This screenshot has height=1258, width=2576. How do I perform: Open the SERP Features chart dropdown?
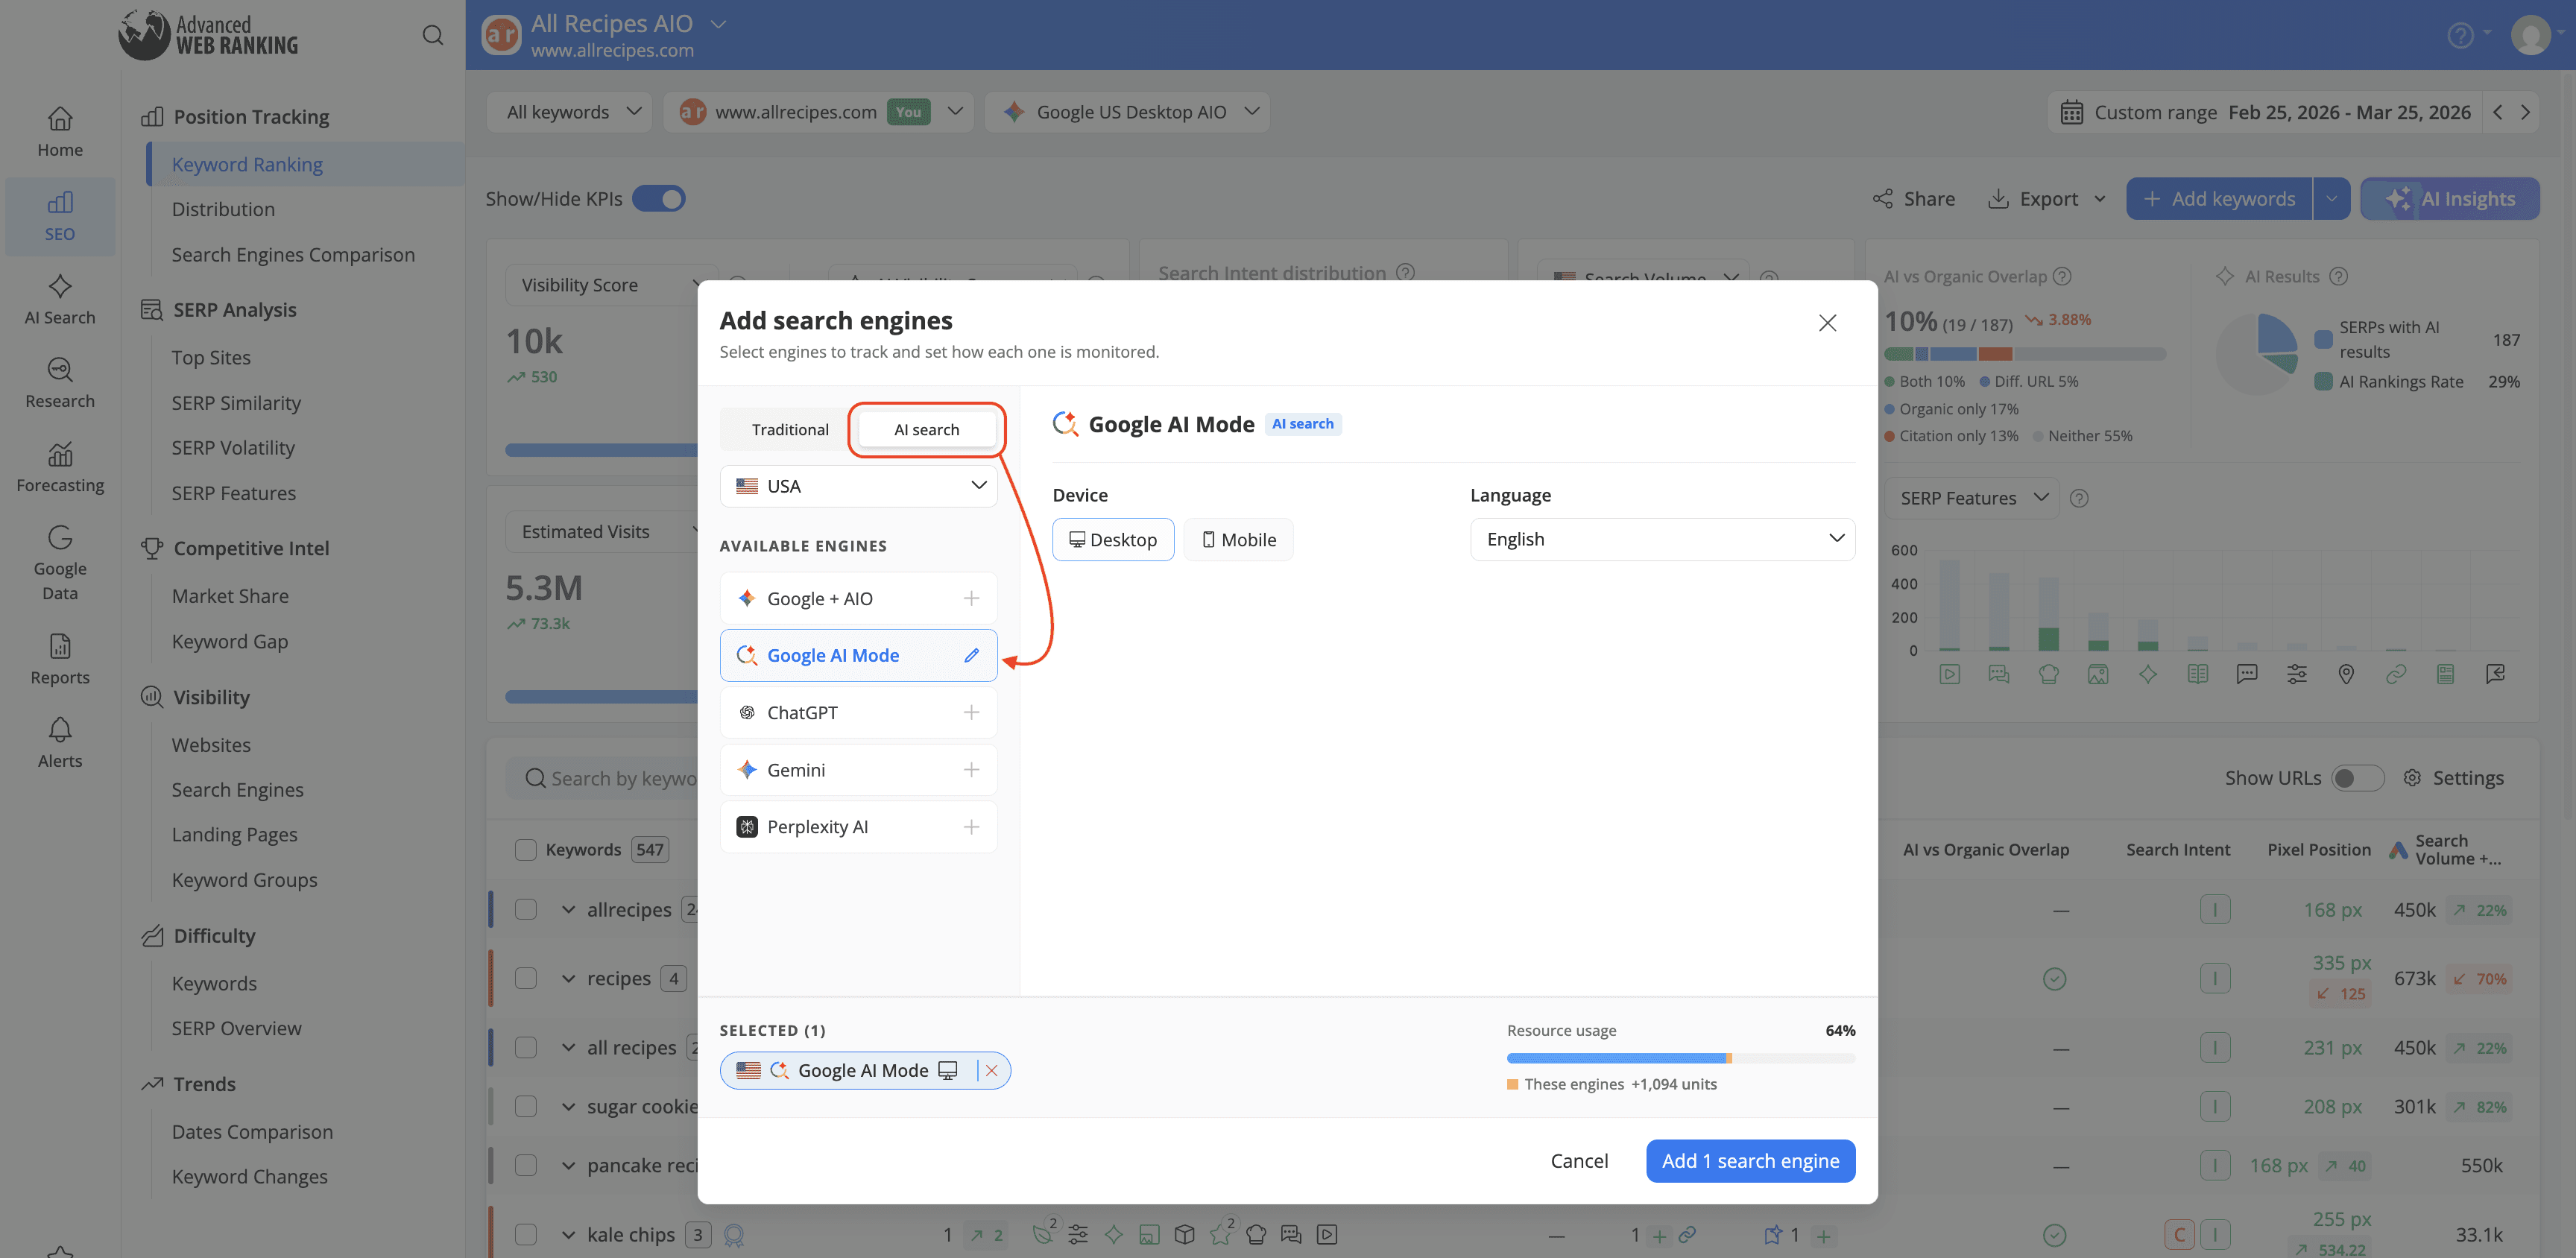coord(1972,498)
